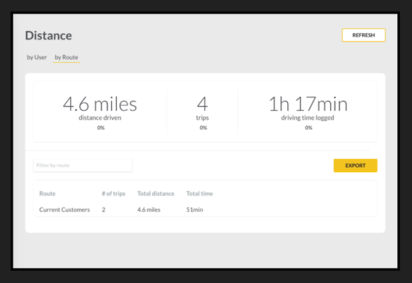Click the Total distance column header

(156, 194)
